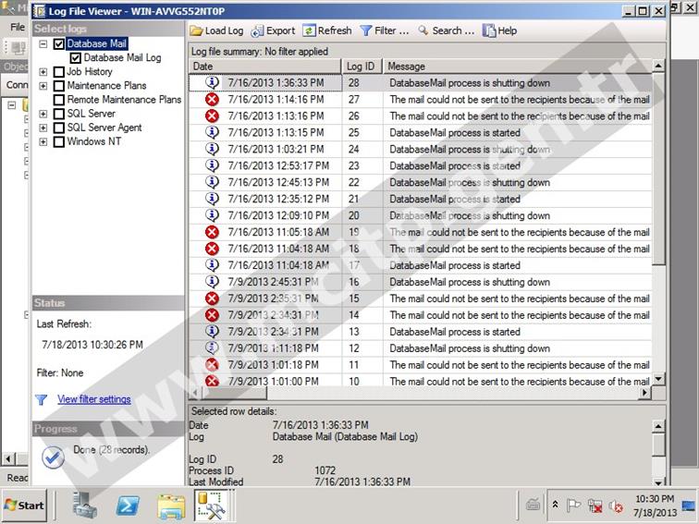Click the row details scrollbar thumb
699x524 pixels.
coord(658,445)
